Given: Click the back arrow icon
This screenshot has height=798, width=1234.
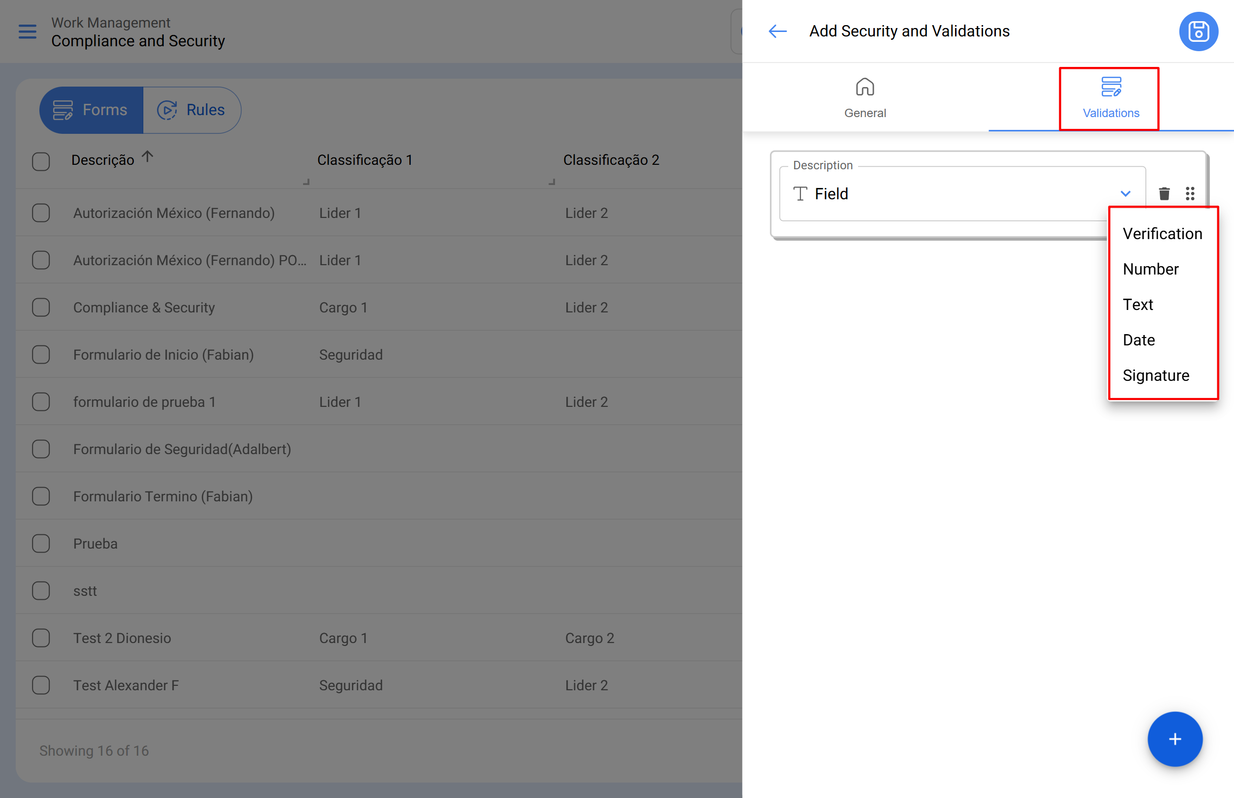Looking at the screenshot, I should [777, 31].
